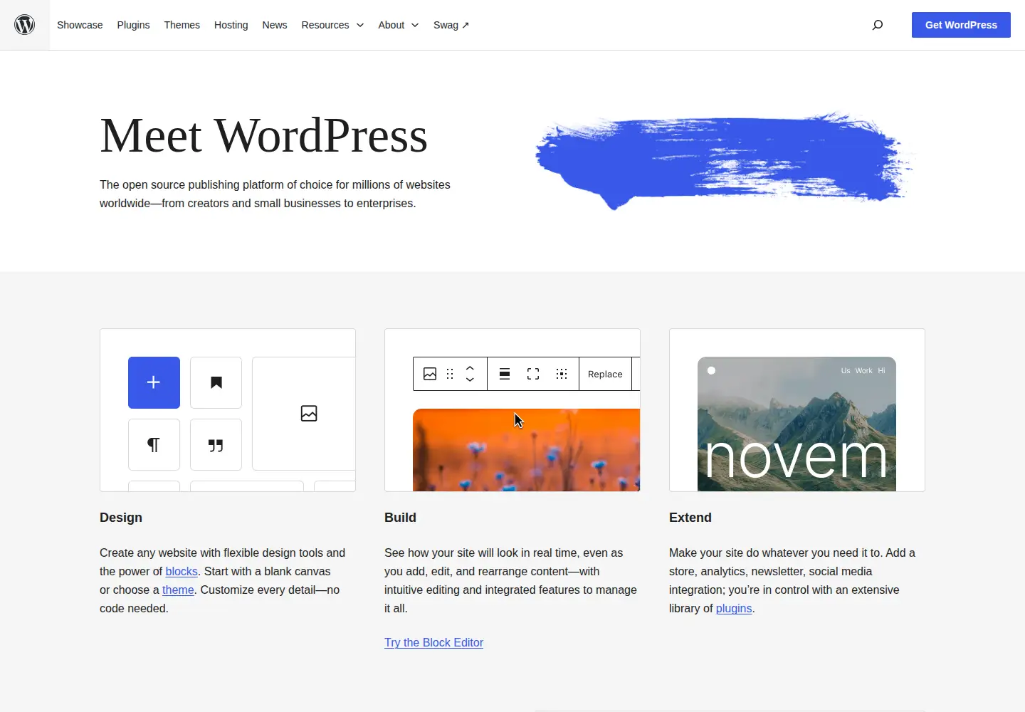Click the Extend heading
This screenshot has height=712, width=1025.
(690, 518)
